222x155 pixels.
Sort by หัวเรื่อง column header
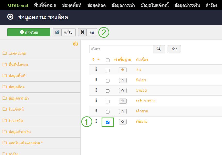pyautogui.click(x=142, y=60)
